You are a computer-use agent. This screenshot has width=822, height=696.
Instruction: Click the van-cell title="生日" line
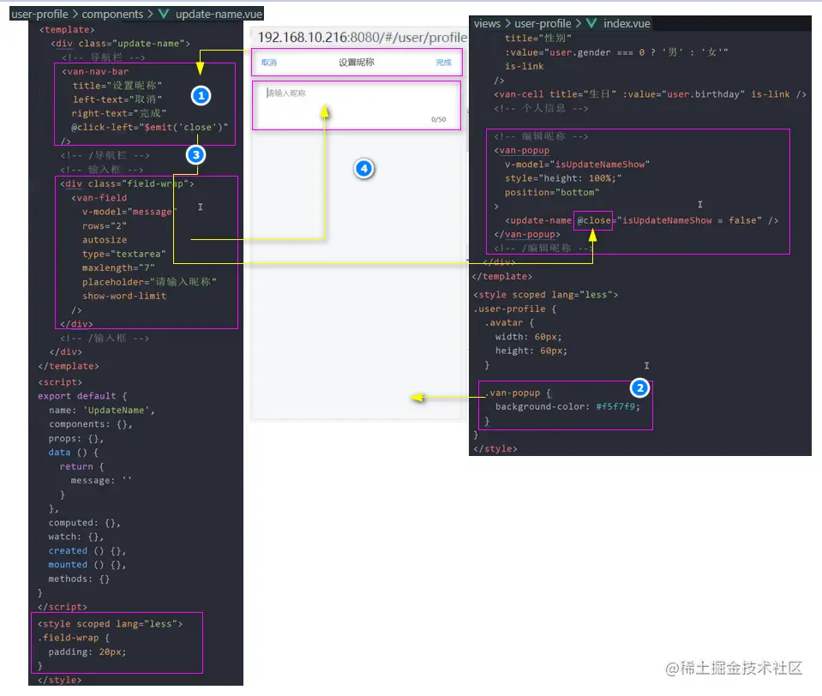tap(650, 94)
